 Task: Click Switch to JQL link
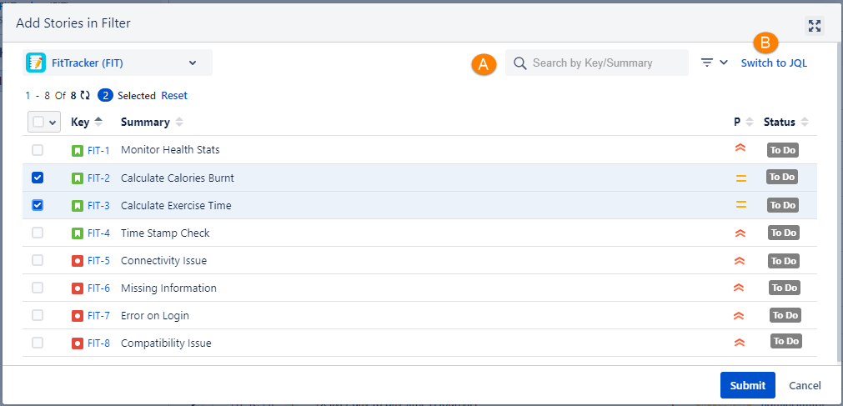tap(774, 63)
